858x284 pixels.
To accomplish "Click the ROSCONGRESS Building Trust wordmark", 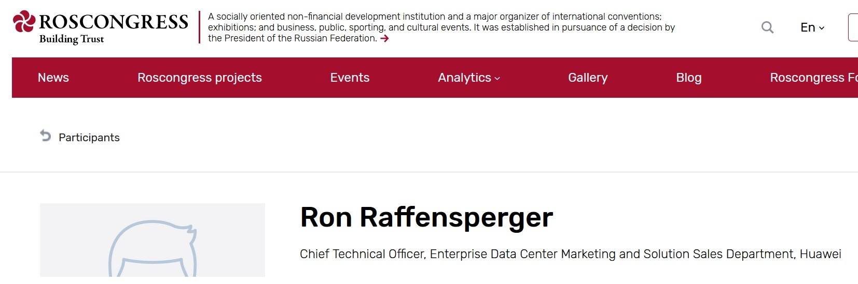I will point(113,27).
